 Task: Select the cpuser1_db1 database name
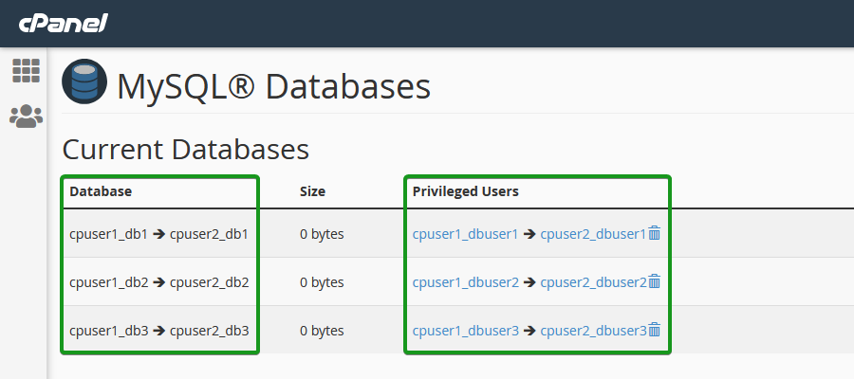109,234
